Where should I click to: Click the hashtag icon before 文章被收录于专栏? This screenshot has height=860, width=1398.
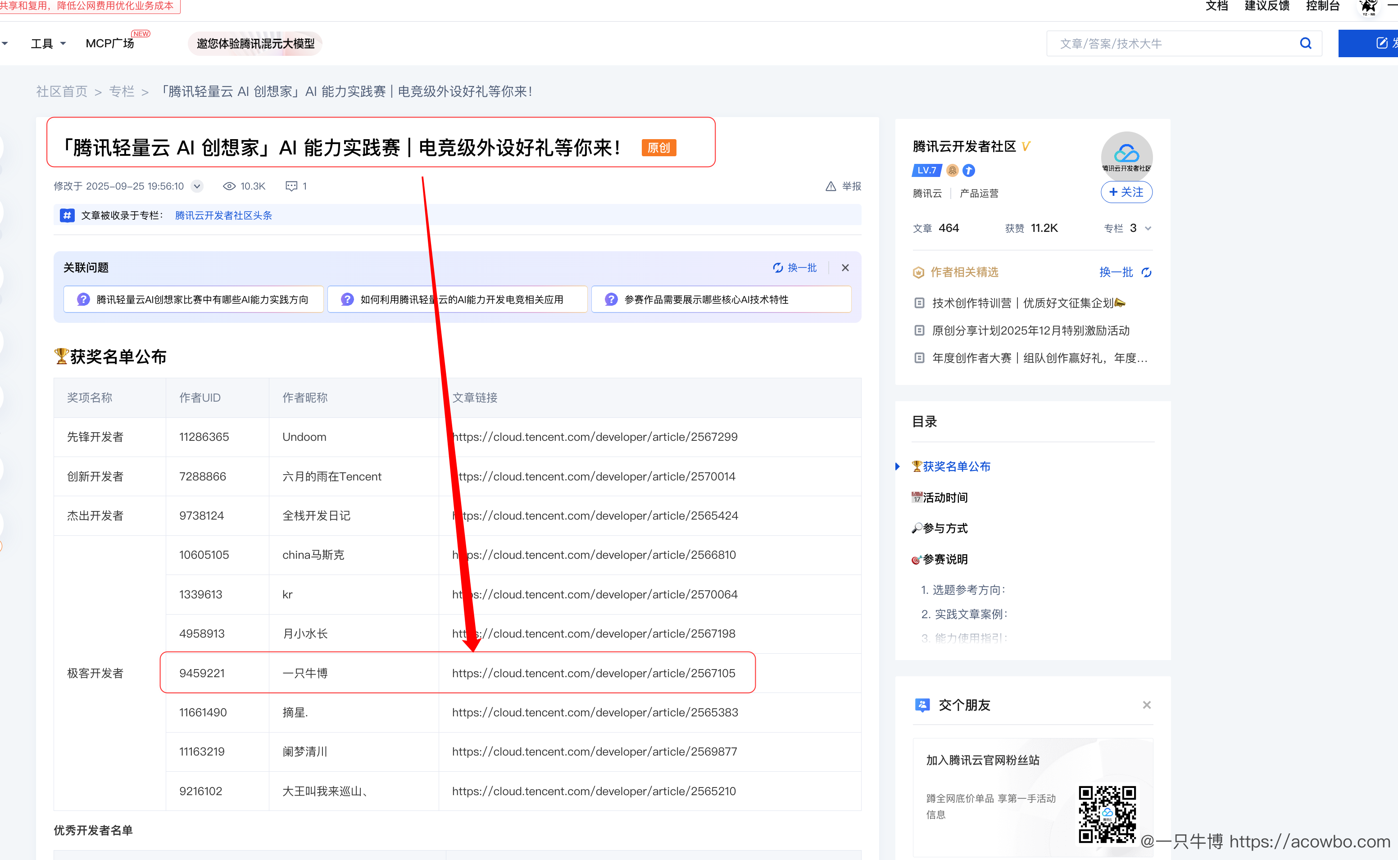67,215
